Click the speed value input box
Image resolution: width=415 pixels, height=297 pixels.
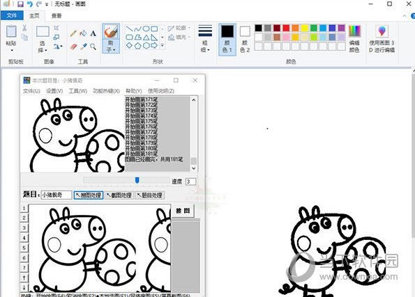click(190, 182)
